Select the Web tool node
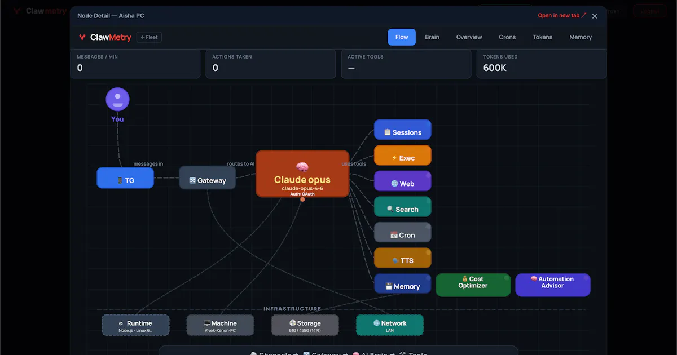 coord(403,181)
